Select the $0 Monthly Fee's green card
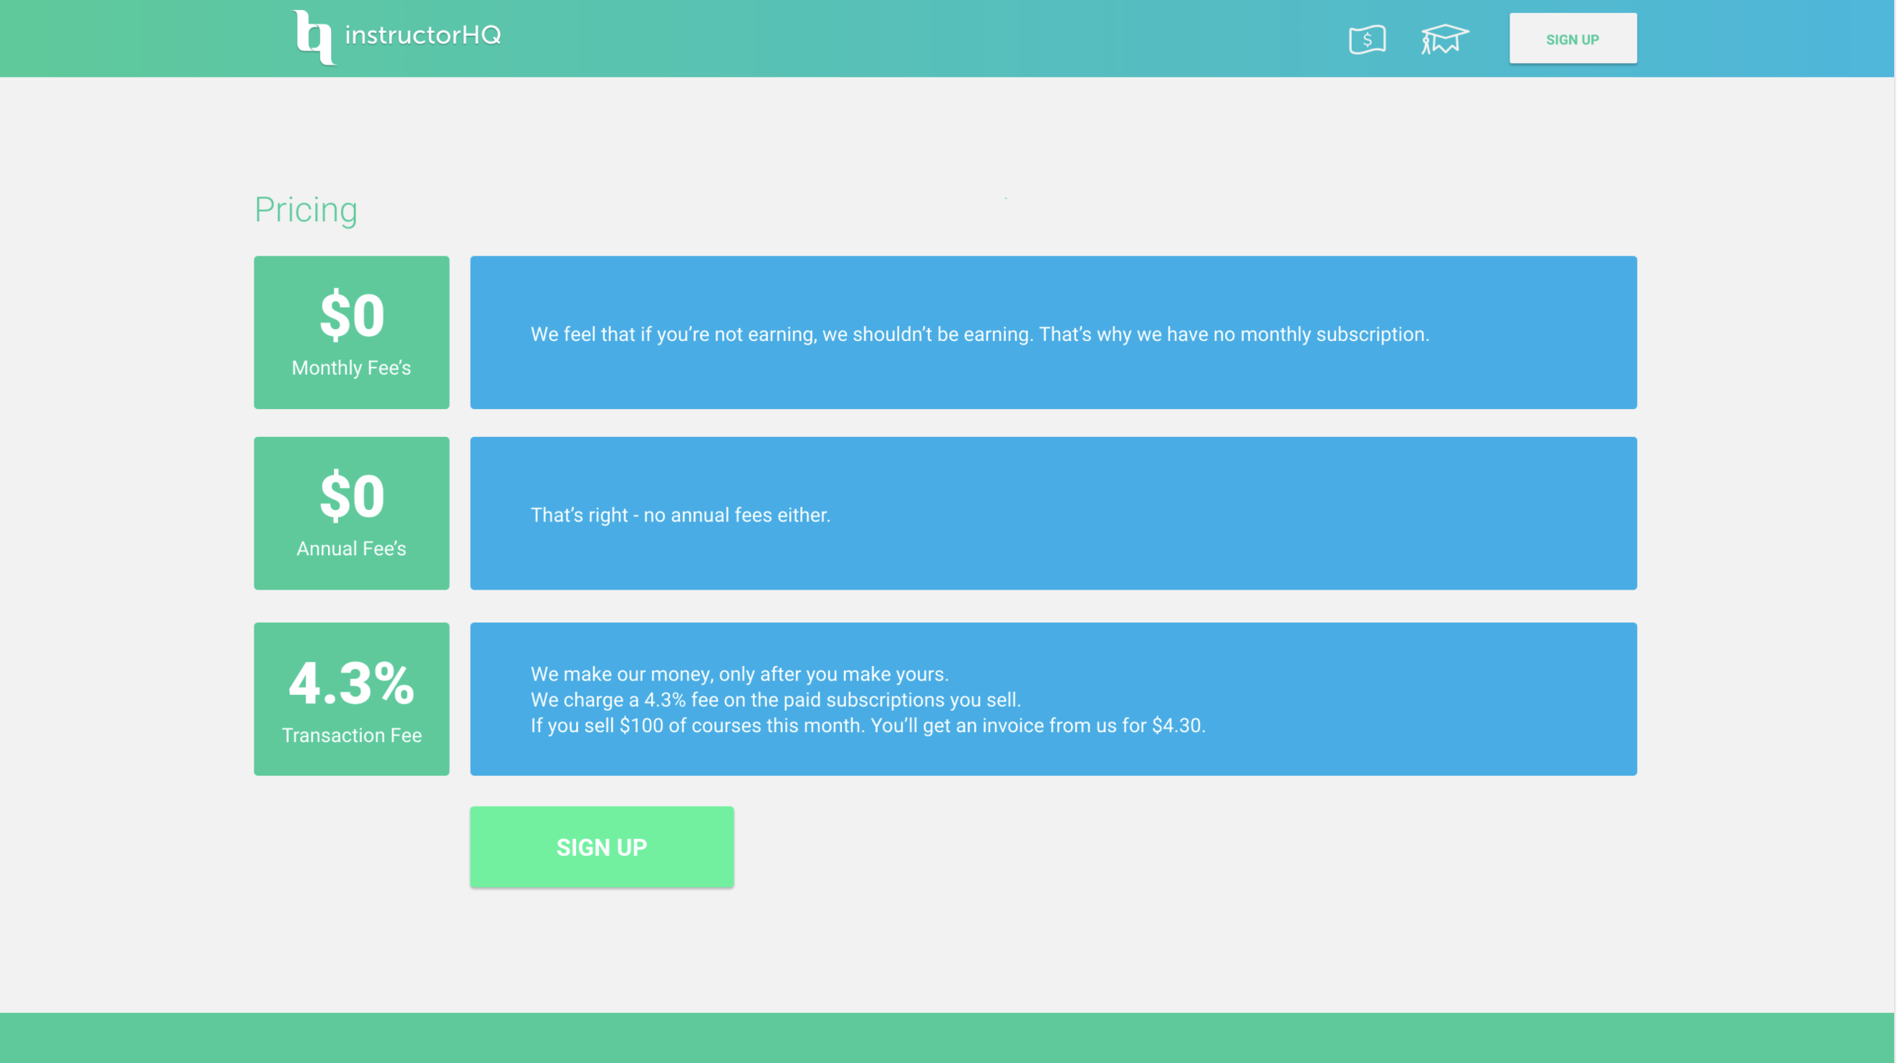Viewport: 1897px width, 1063px height. click(x=351, y=332)
